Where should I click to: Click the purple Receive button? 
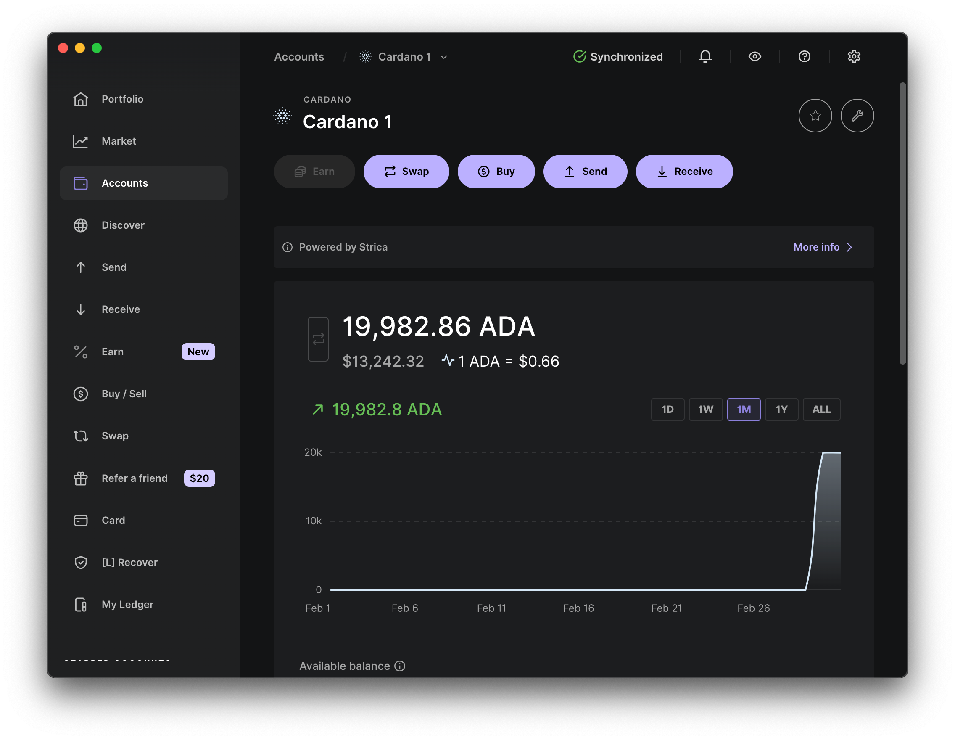pyautogui.click(x=684, y=172)
